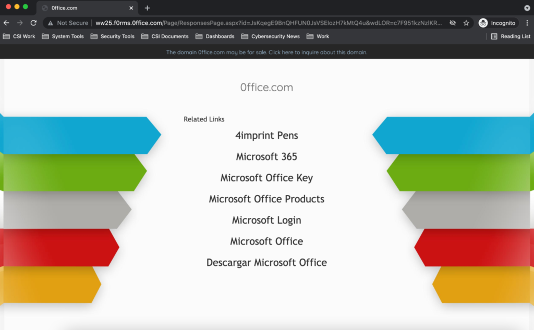Screen dimensions: 534x330
Task: Bookmark this page with the star icon
Action: [466, 23]
